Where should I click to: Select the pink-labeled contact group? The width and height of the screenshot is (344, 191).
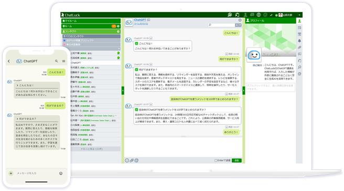(91, 45)
